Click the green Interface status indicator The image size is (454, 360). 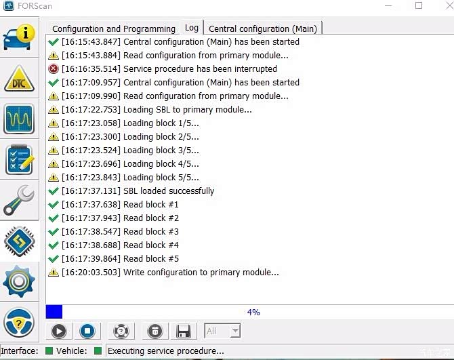point(49,351)
